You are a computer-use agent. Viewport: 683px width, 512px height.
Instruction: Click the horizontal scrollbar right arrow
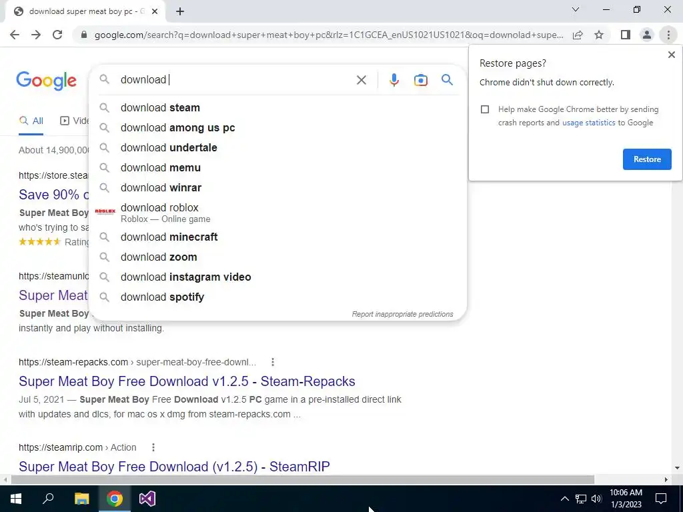(666, 480)
